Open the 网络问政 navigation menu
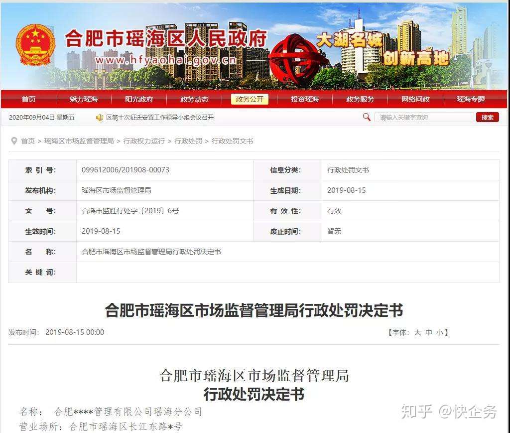The image size is (510, 433). (415, 99)
